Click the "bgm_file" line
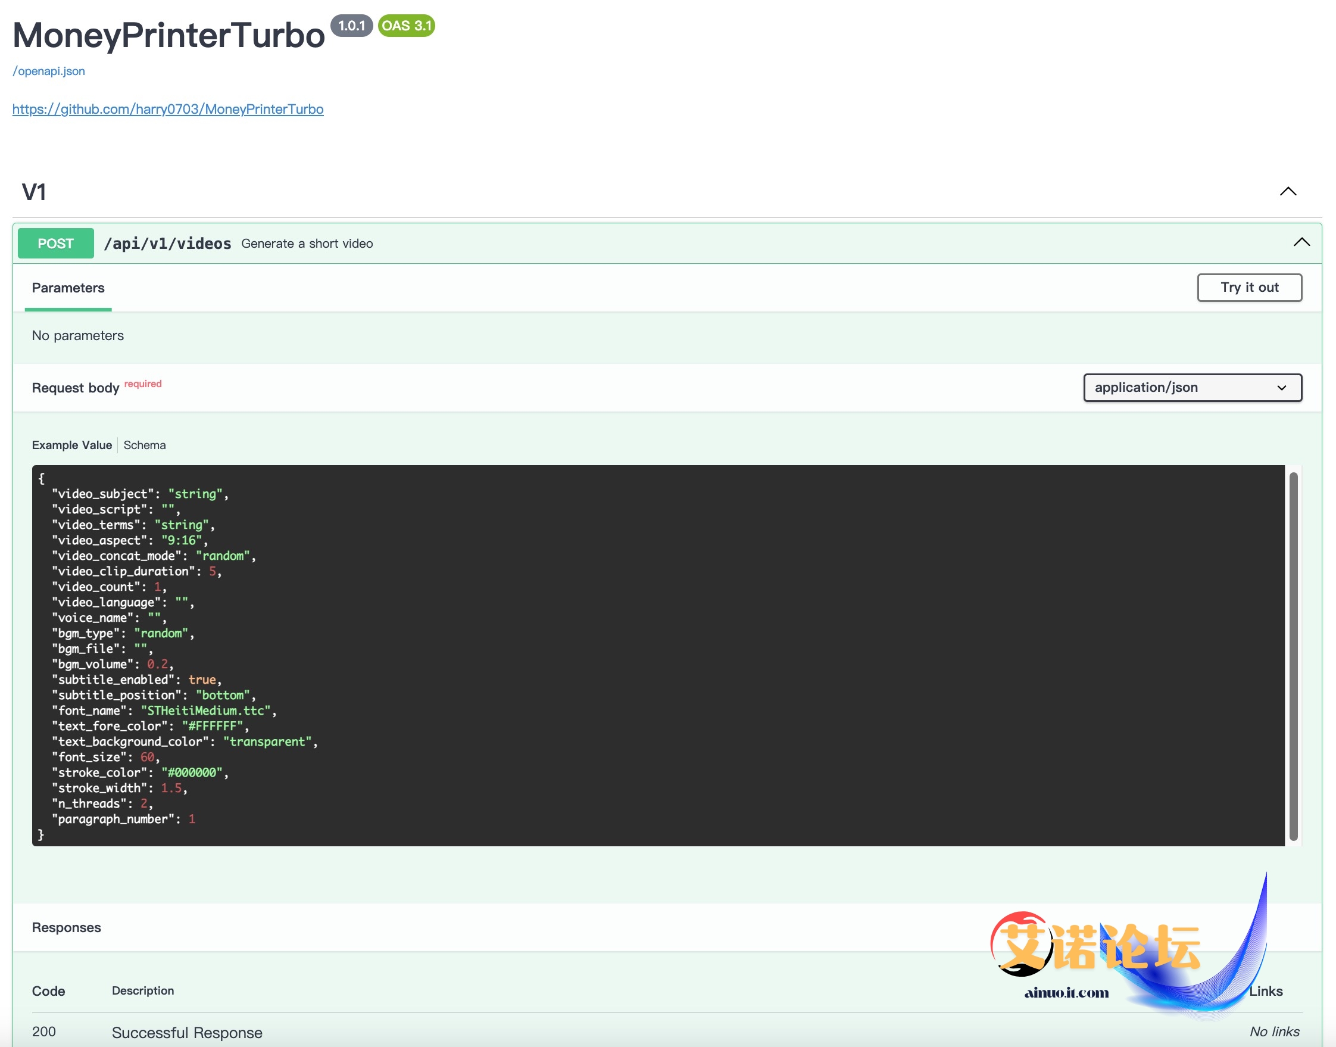1336x1047 pixels. pyautogui.click(x=102, y=649)
